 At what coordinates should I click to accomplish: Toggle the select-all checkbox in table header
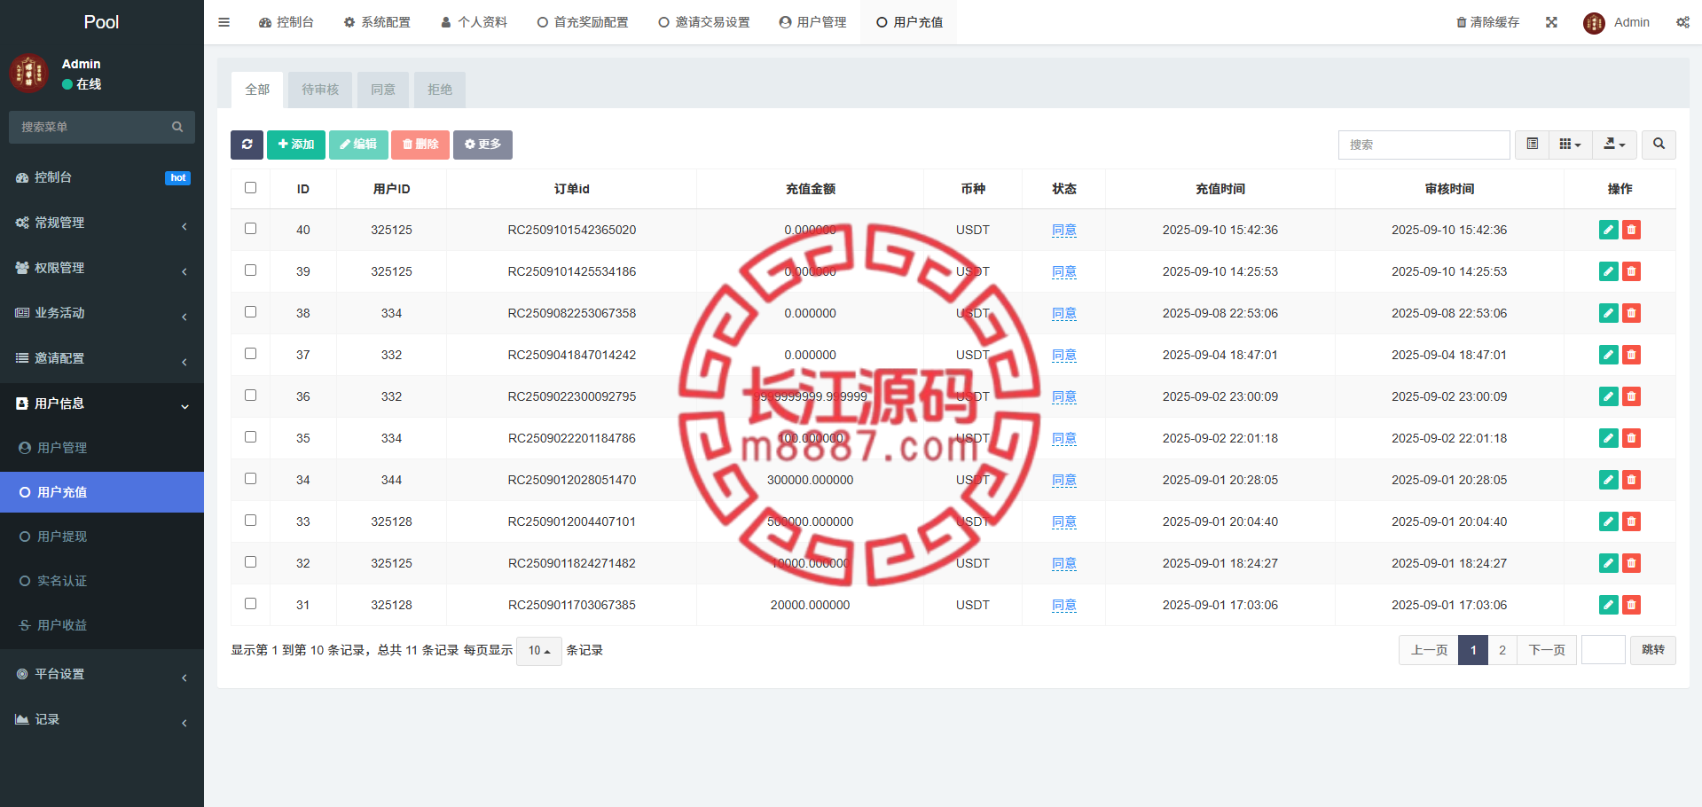click(250, 188)
